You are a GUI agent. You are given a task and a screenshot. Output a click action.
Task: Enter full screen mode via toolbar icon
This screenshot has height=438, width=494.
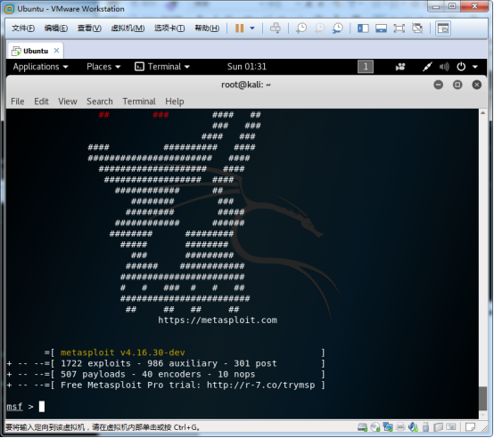point(399,28)
